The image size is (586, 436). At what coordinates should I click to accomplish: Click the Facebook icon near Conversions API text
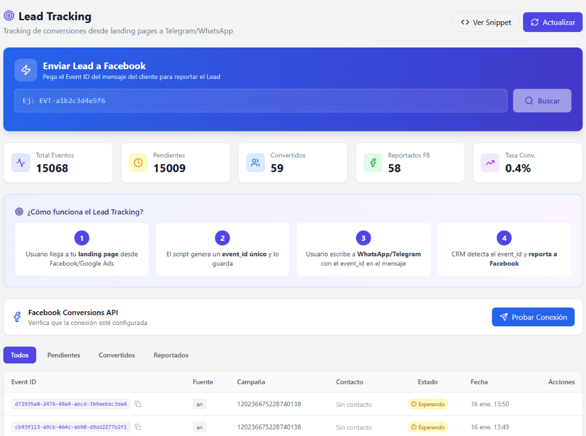click(17, 316)
